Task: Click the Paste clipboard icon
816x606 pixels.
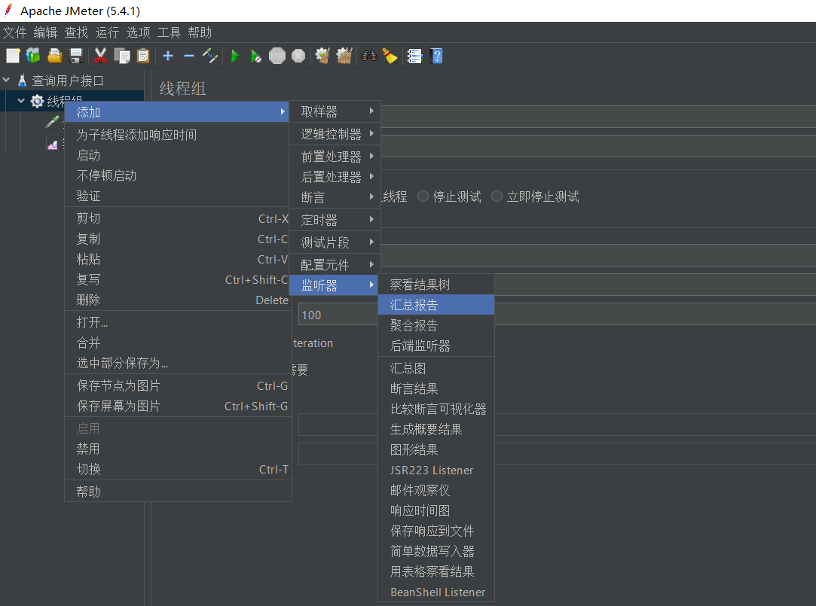Action: click(142, 56)
